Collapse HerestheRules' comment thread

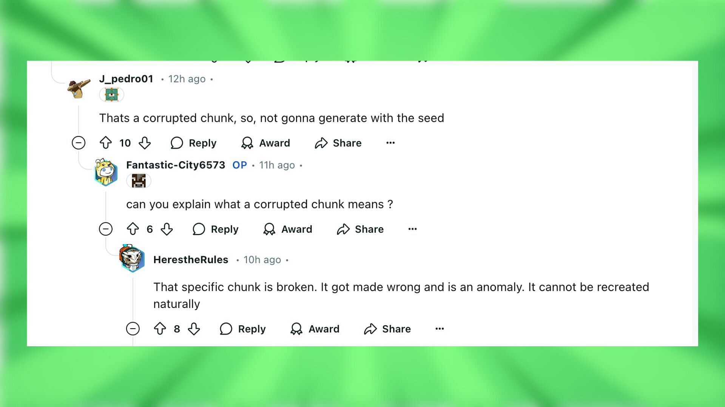pos(133,329)
